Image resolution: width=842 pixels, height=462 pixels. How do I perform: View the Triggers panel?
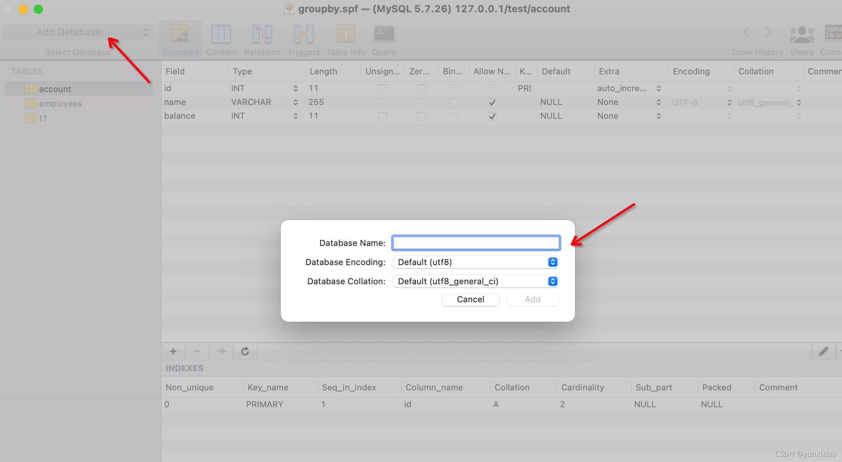pyautogui.click(x=303, y=38)
